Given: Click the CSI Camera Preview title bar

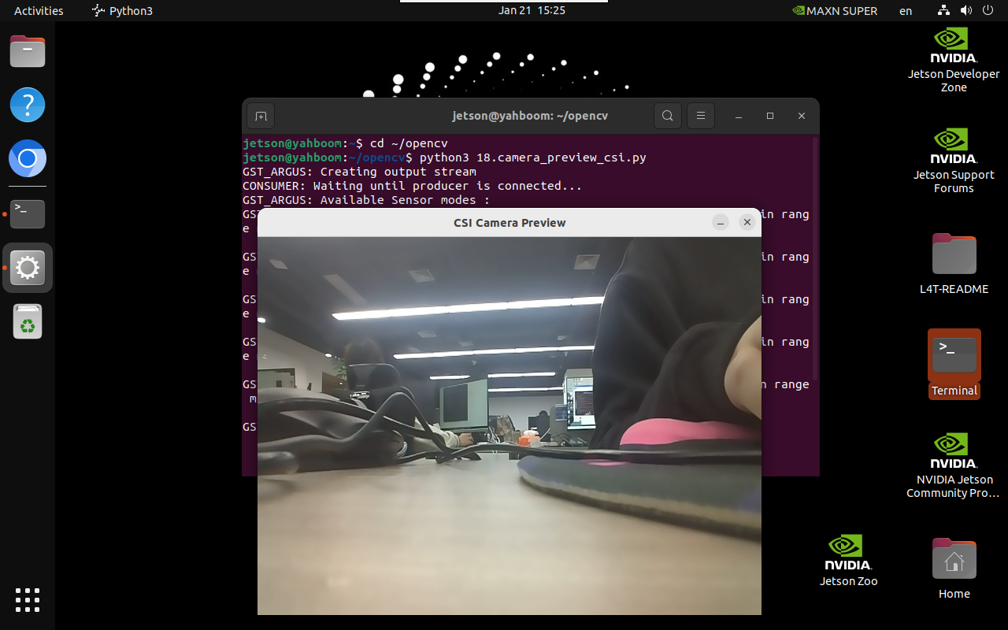Looking at the screenshot, I should click(510, 223).
